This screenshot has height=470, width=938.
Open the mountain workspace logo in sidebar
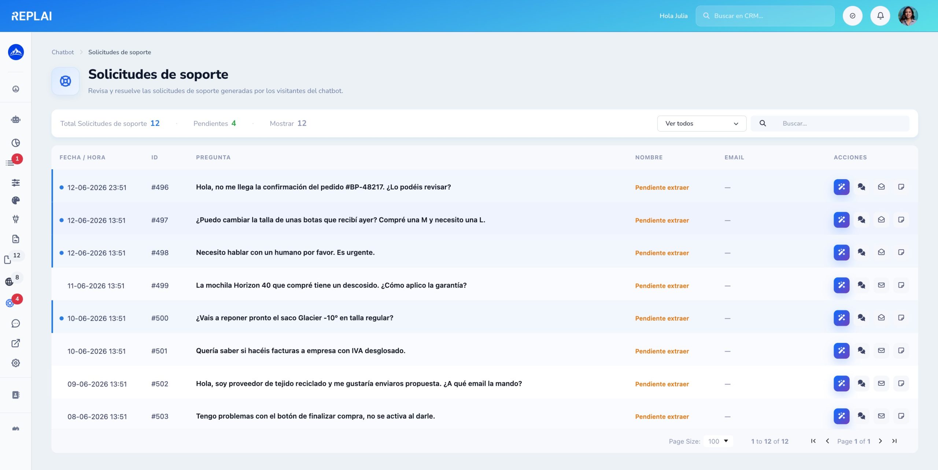click(16, 52)
